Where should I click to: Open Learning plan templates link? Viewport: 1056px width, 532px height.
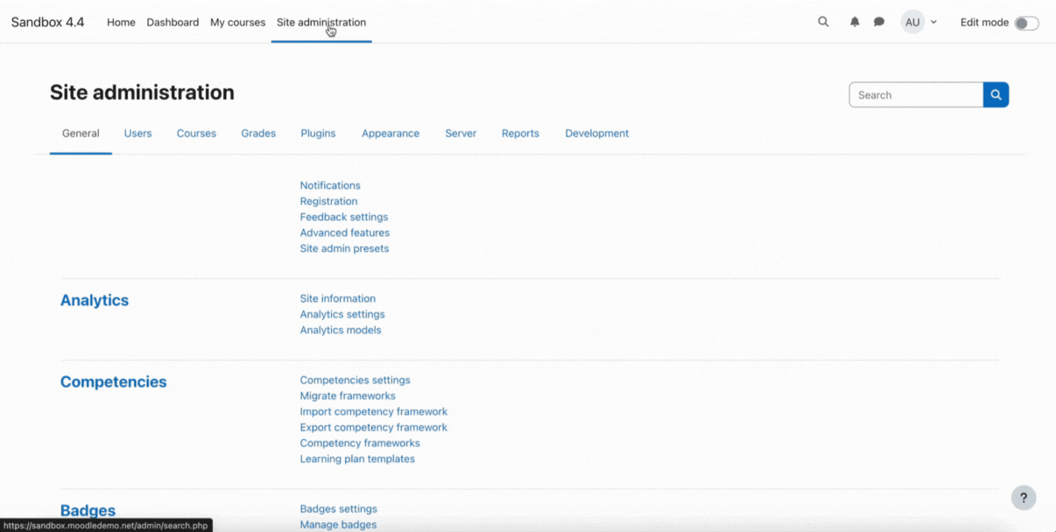[357, 458]
